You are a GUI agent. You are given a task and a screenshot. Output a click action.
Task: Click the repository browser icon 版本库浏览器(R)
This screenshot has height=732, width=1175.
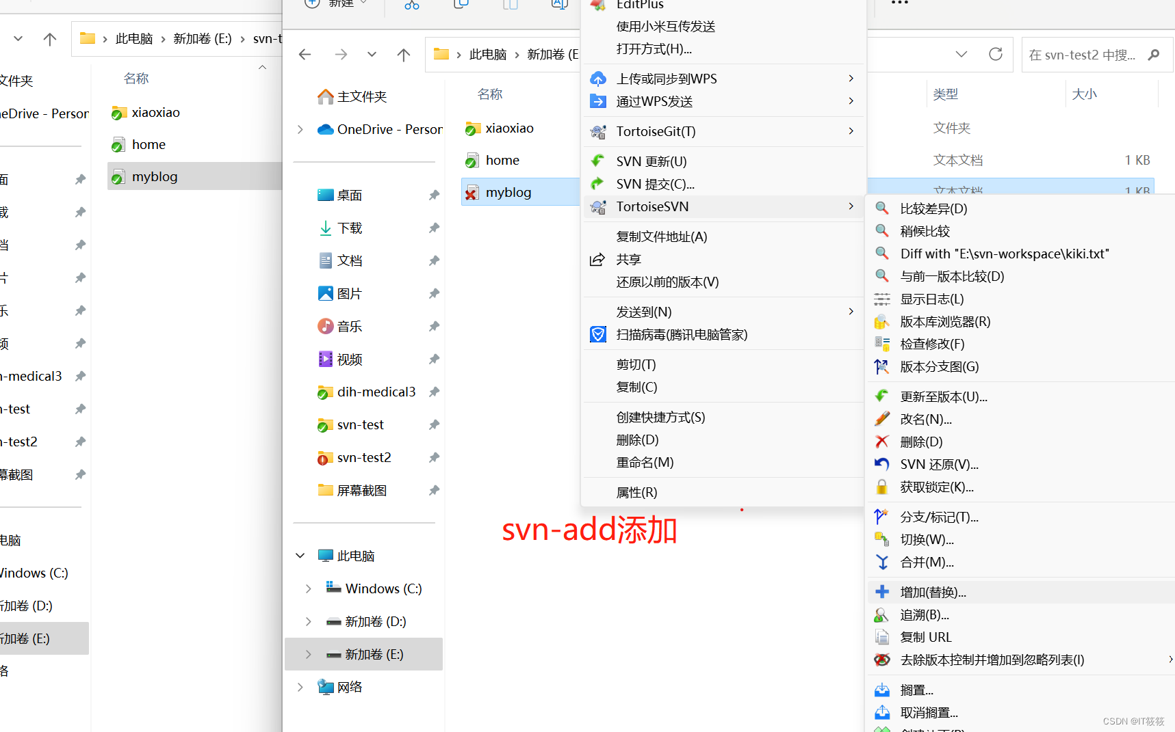point(882,321)
